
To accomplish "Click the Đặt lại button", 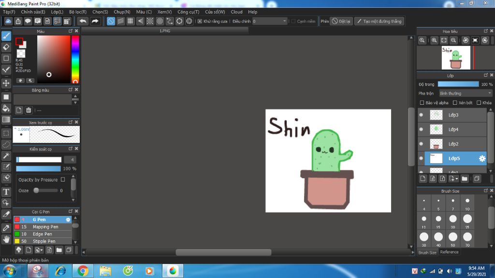I will 341,21.
